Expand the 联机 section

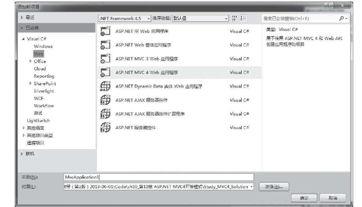click(22, 154)
